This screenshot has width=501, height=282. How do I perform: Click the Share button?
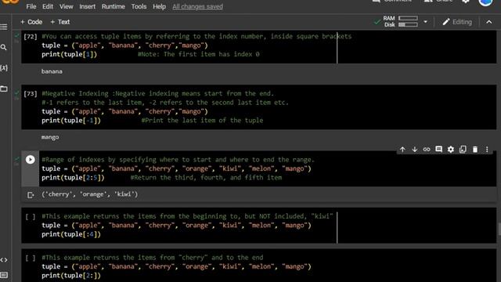[x=438, y=2]
